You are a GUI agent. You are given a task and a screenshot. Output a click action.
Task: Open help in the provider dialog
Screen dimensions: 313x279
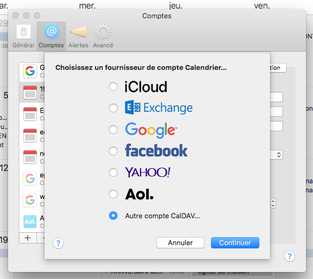58,243
